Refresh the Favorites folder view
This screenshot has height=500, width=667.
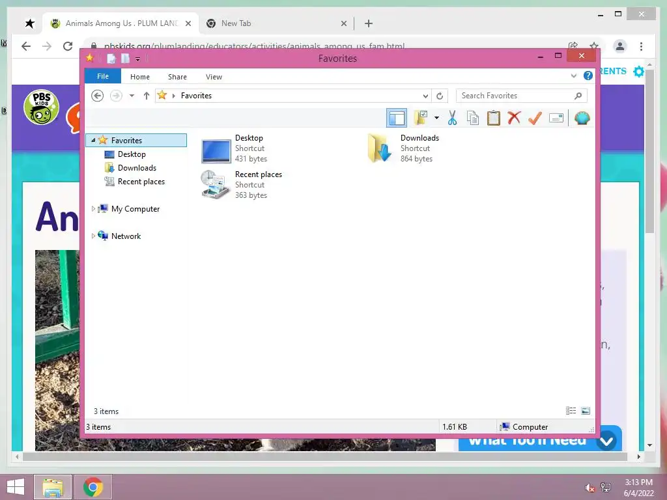pos(440,96)
